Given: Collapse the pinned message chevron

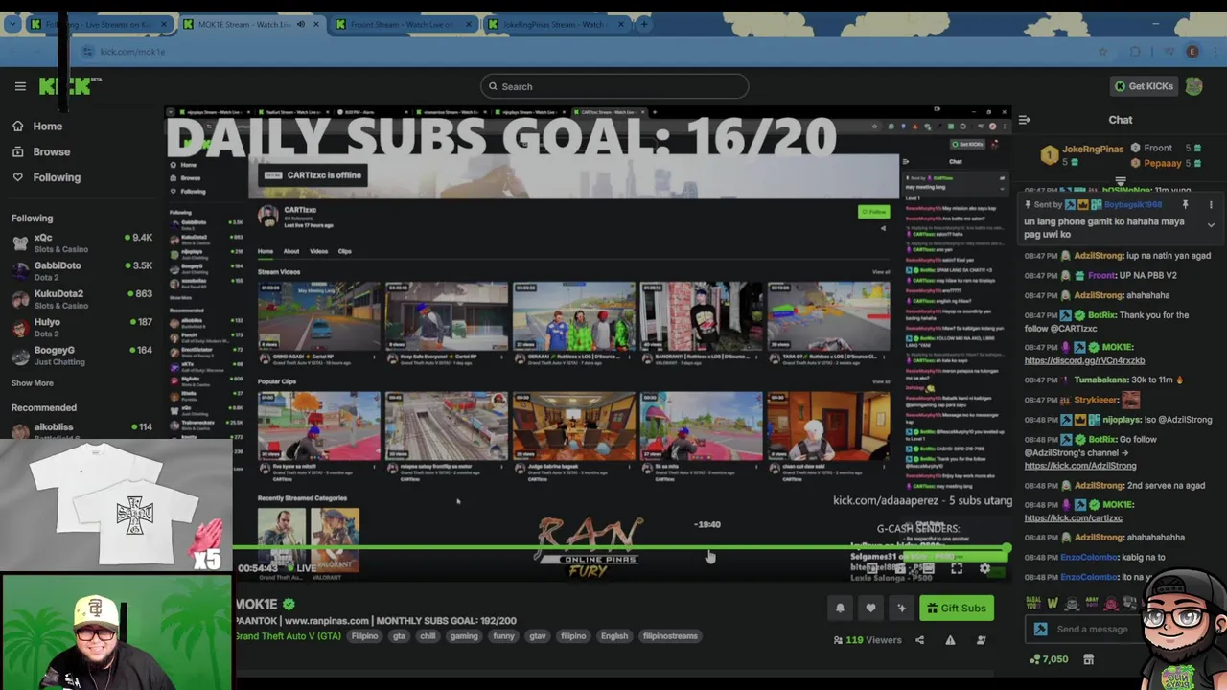Looking at the screenshot, I should tap(1211, 225).
